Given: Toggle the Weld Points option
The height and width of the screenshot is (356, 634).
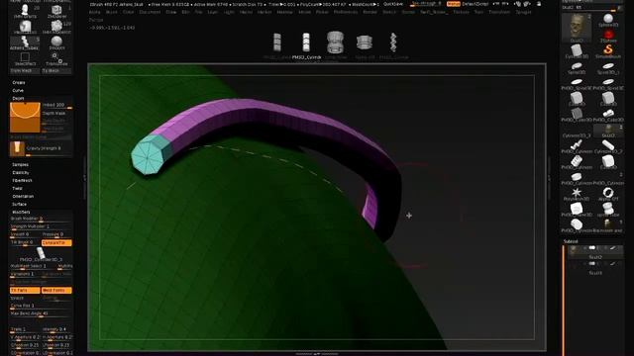Looking at the screenshot, I should click(56, 290).
